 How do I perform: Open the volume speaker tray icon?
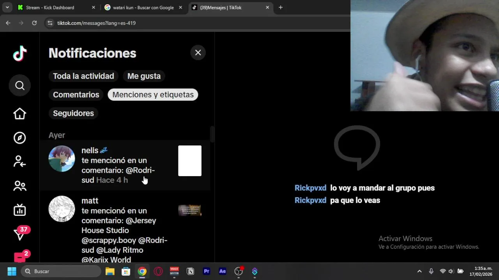point(451,271)
